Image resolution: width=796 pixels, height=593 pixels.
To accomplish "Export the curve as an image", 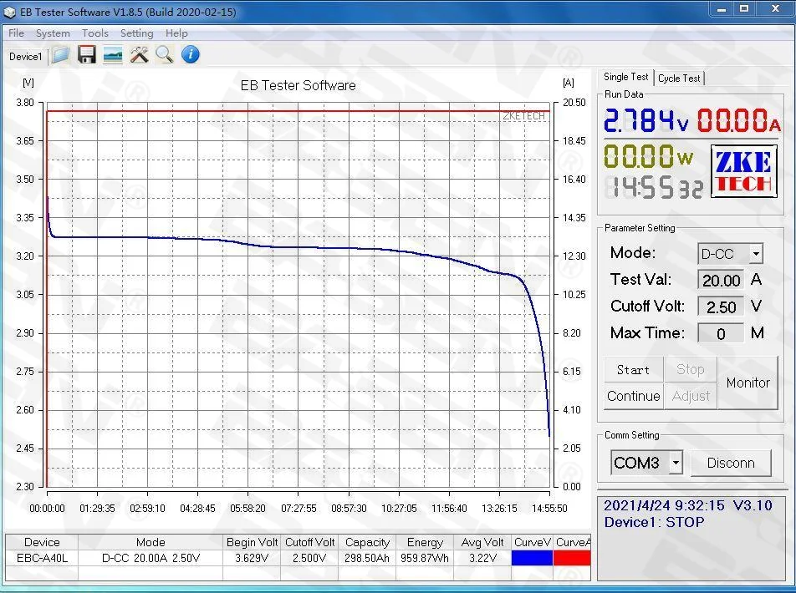I will click(x=112, y=54).
